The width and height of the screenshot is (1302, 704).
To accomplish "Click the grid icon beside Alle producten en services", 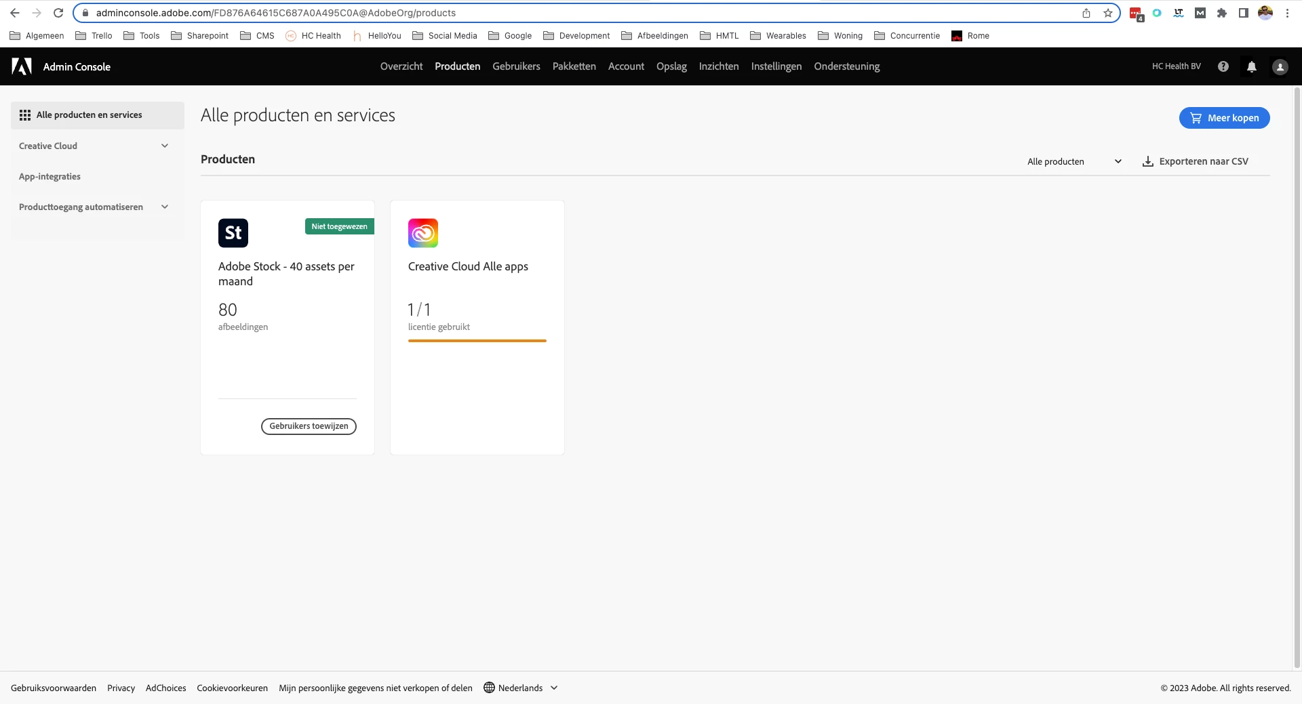I will tap(25, 115).
